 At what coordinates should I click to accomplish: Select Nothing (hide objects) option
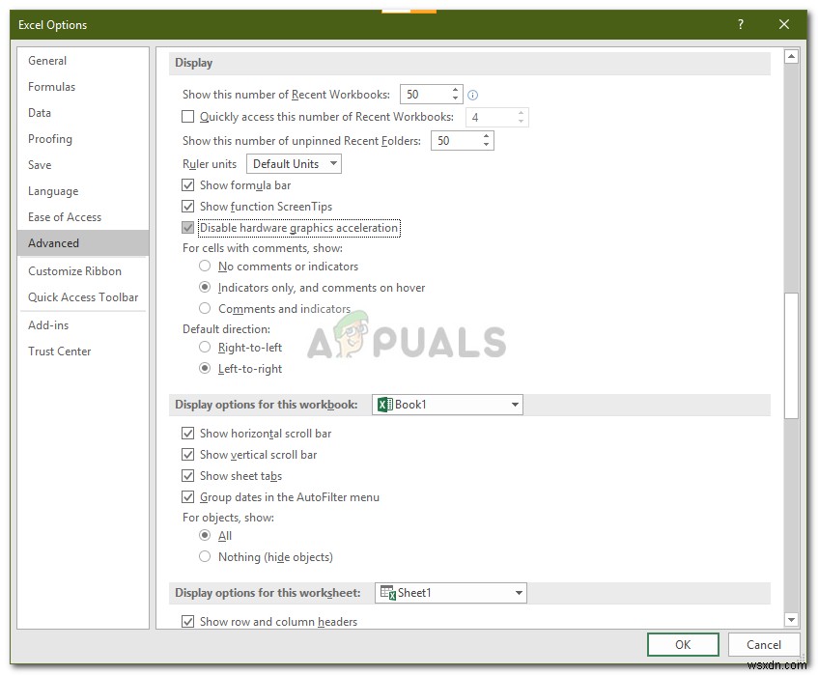pos(205,557)
